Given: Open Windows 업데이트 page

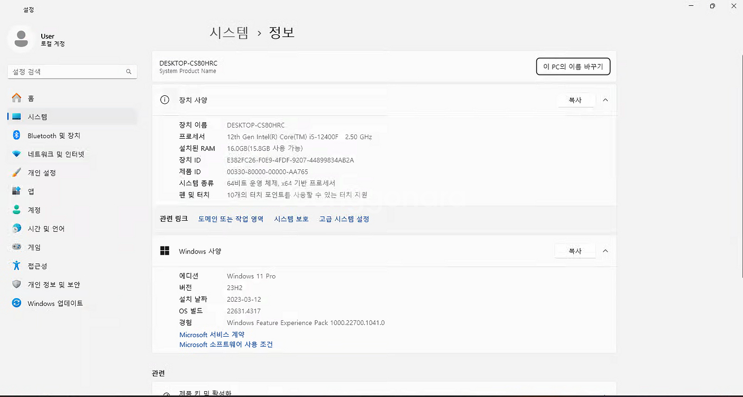Looking at the screenshot, I should 72,303.
